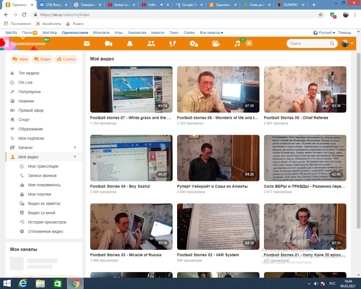Open Chrome menu with three dots
This screenshot has width=361, height=289.
355,15
